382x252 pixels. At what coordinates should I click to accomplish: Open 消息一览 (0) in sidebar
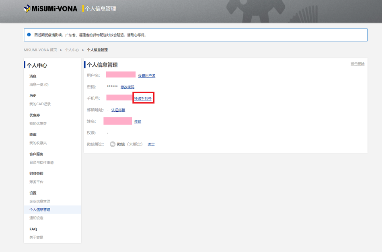pyautogui.click(x=39, y=85)
